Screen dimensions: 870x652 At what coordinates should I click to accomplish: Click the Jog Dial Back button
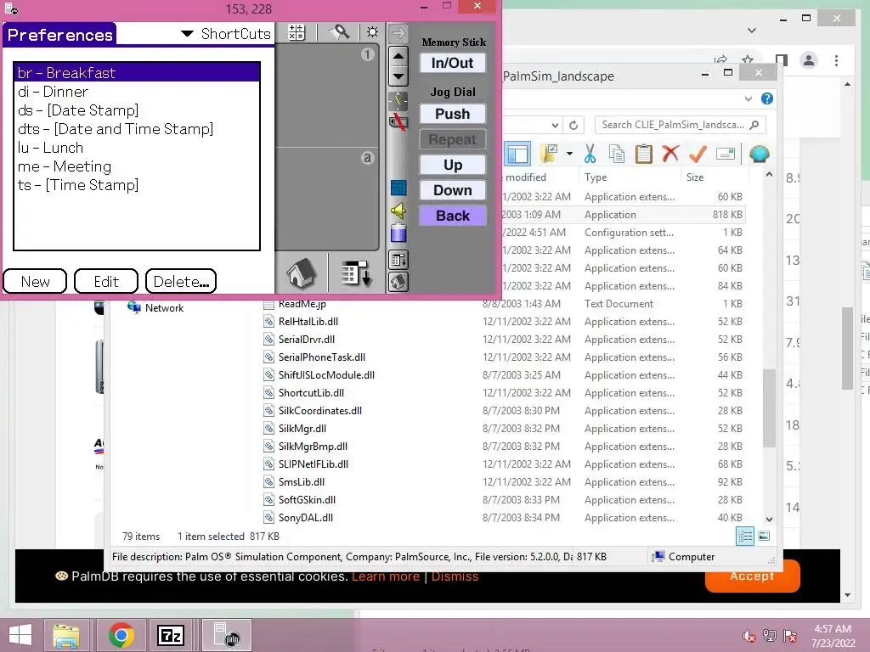pyautogui.click(x=453, y=216)
